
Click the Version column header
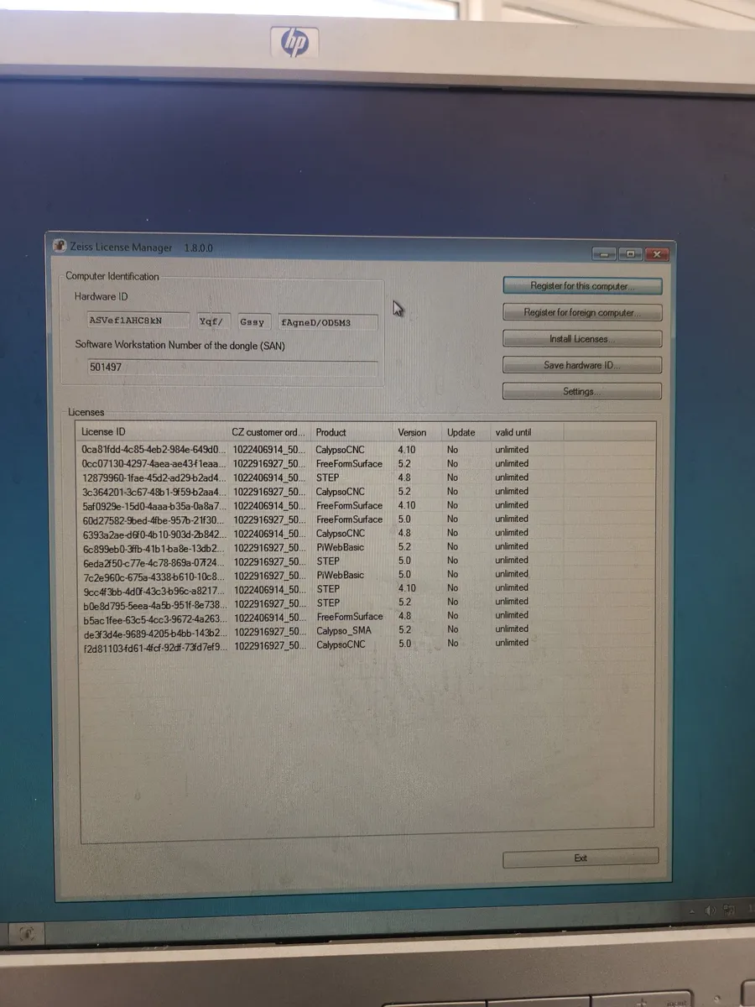click(x=412, y=432)
